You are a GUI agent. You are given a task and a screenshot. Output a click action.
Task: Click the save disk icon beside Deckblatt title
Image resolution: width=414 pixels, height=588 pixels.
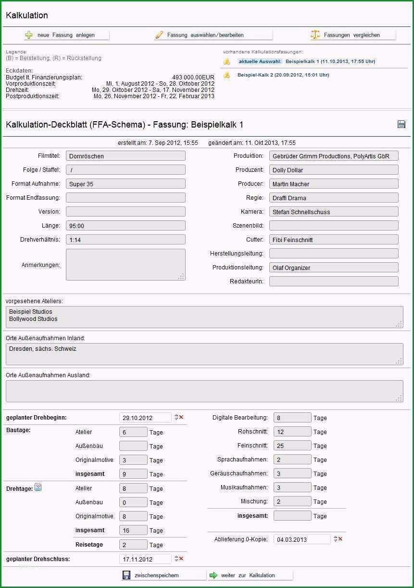click(x=401, y=124)
